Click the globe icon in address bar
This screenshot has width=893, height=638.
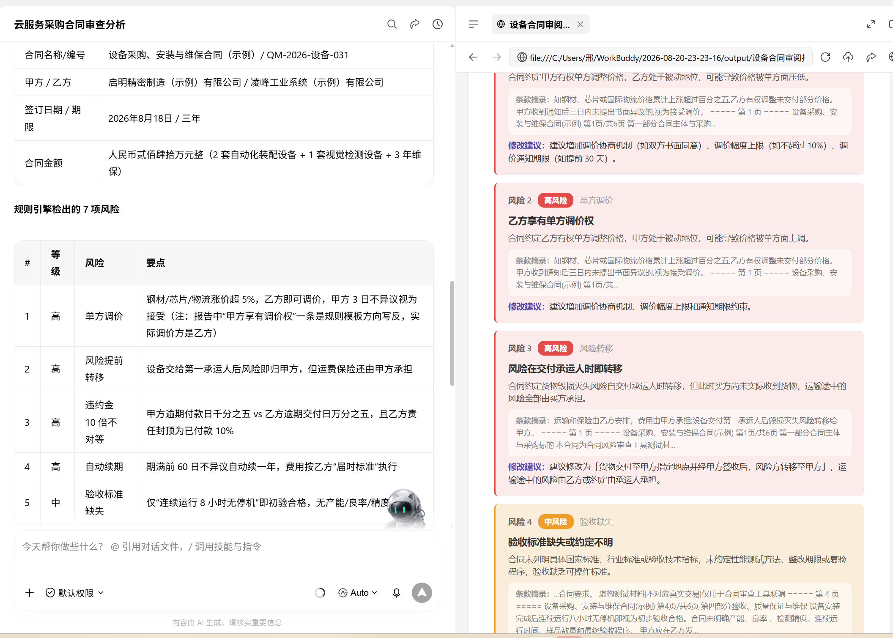coord(522,57)
